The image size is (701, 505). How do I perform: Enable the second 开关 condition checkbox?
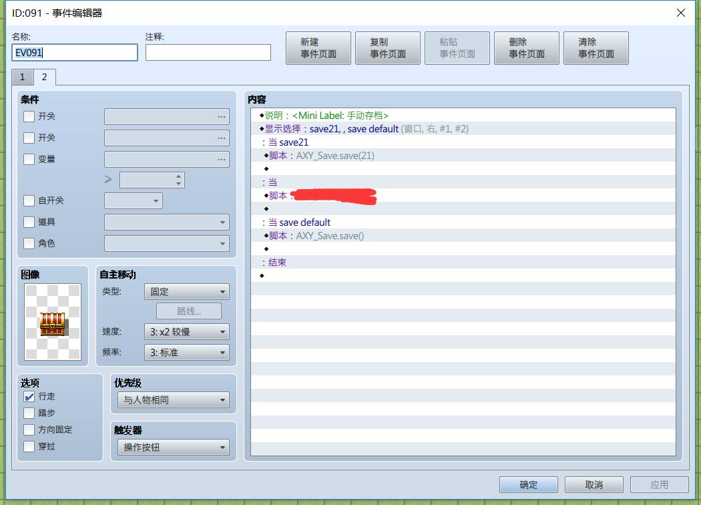(x=29, y=138)
